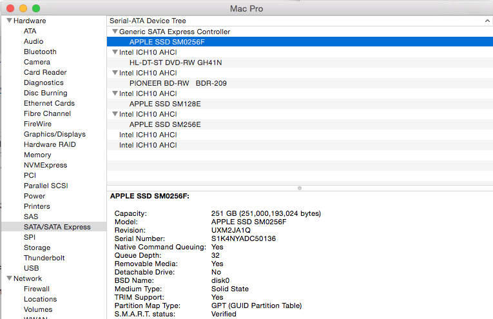Viewport: 493px width, 319px height.
Task: Click S.M.A.R.T. status value Verified
Action: click(224, 314)
